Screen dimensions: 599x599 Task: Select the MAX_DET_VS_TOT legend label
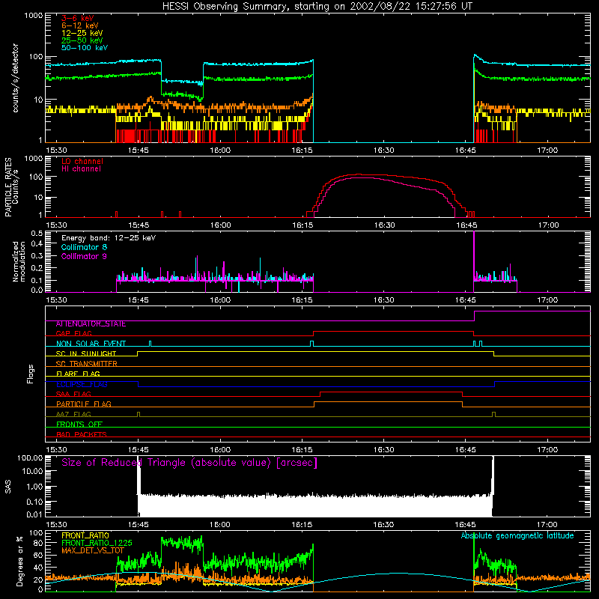(93, 550)
